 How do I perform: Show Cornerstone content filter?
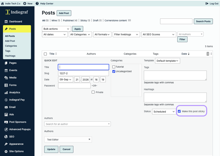coord(118,20)
